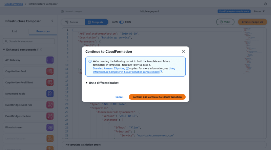271x150 pixels.
Task: Collapse the Infrastructure Composer side panel
Action: coord(52,21)
